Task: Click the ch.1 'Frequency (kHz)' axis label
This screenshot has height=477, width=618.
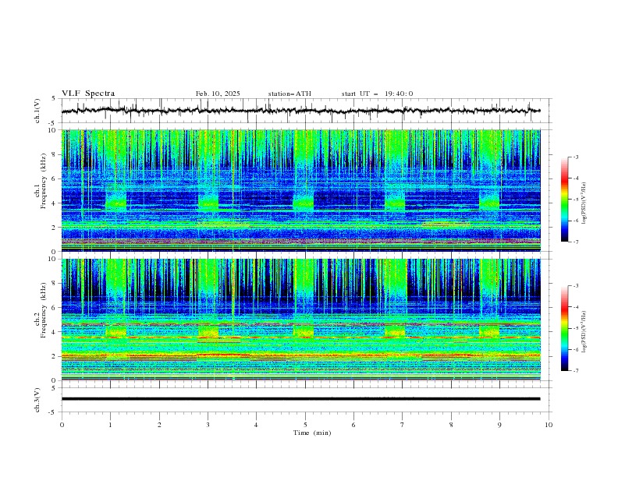Action: tap(44, 181)
